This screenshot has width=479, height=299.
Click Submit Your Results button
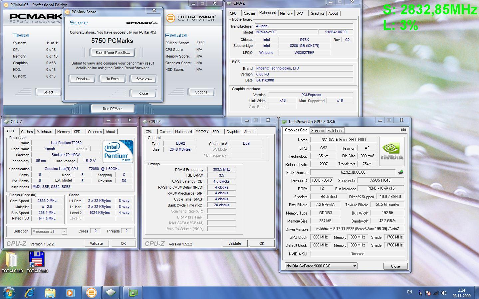click(113, 53)
